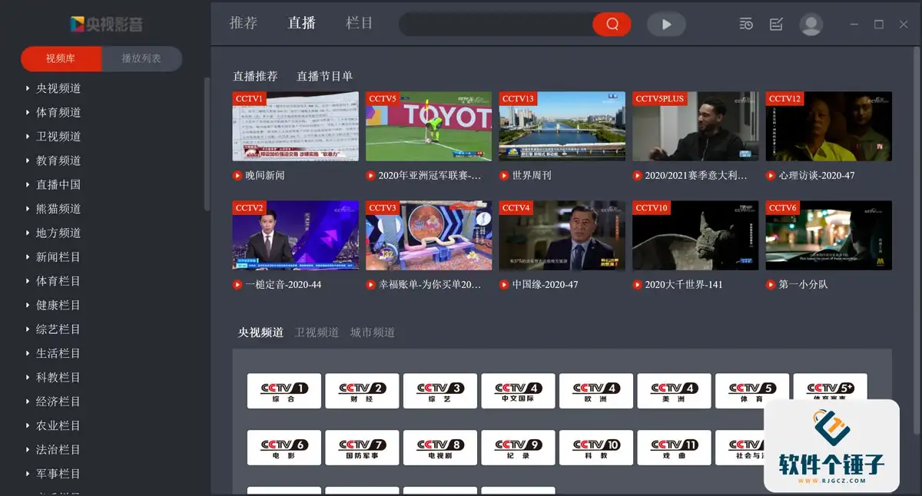This screenshot has width=922, height=496.
Task: Open 科教栏目 in sidebar list
Action: [x=58, y=378]
